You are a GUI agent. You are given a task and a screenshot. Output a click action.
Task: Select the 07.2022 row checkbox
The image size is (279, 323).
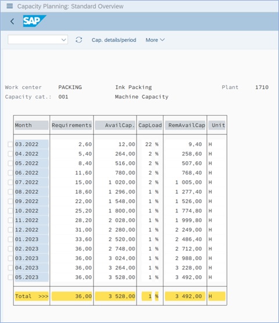(10, 182)
